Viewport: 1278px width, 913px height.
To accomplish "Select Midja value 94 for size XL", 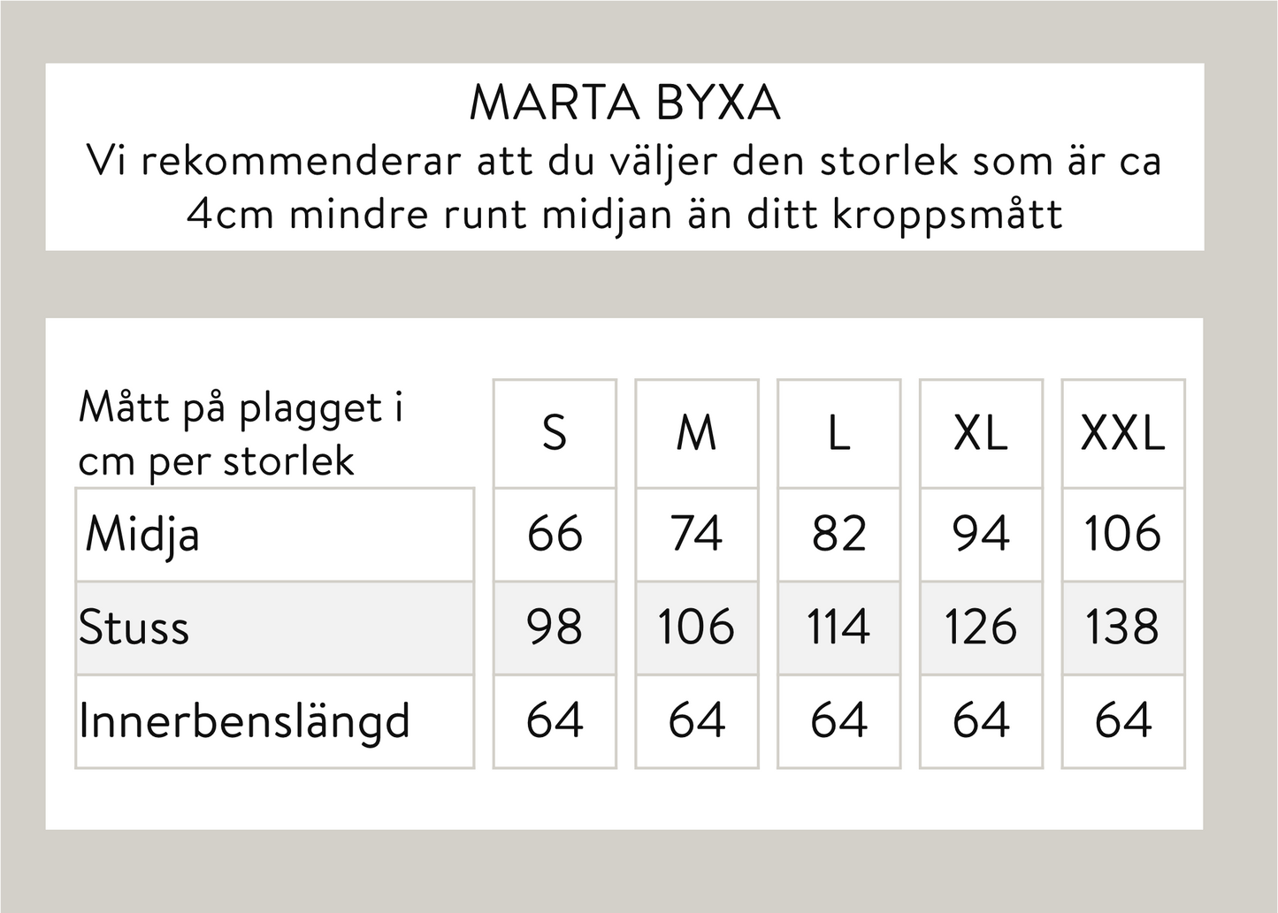I will 981,534.
